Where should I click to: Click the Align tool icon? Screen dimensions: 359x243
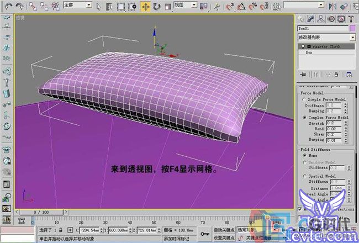pos(344,7)
